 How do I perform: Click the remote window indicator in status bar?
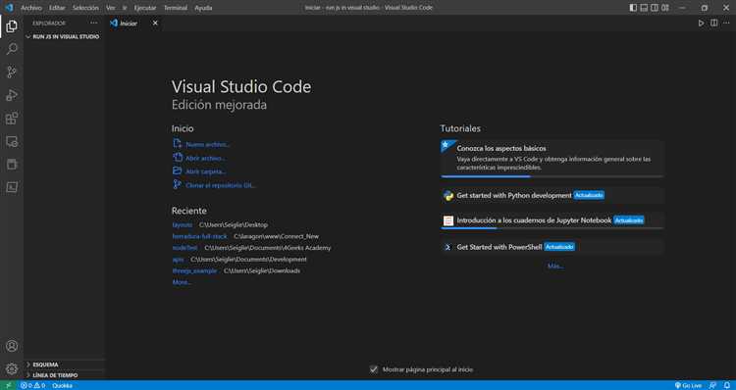click(x=9, y=385)
